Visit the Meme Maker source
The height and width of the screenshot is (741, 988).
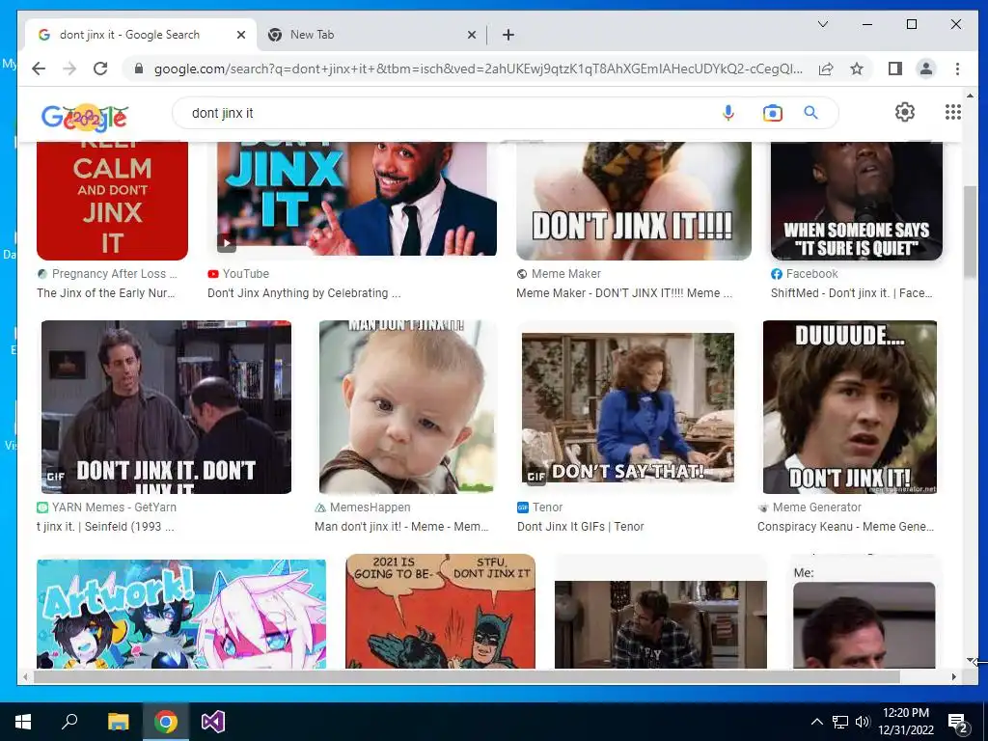pyautogui.click(x=559, y=274)
